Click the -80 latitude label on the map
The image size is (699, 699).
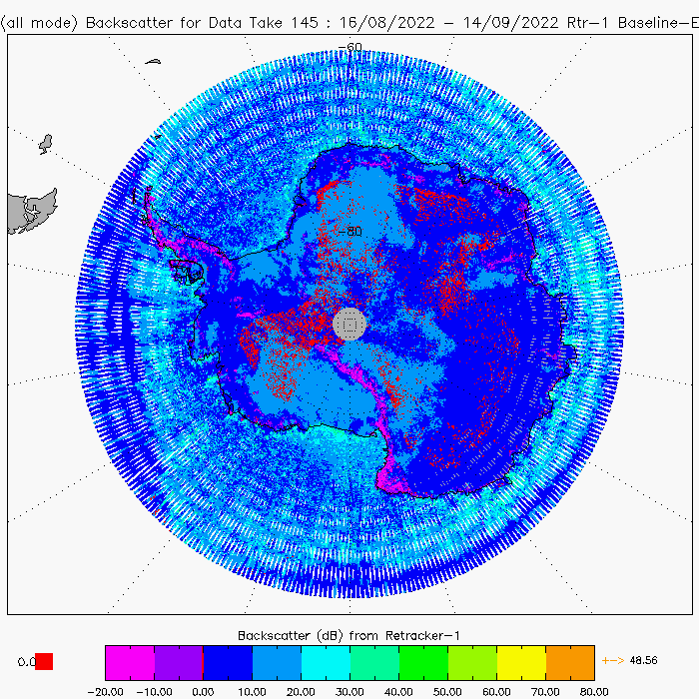(x=349, y=231)
